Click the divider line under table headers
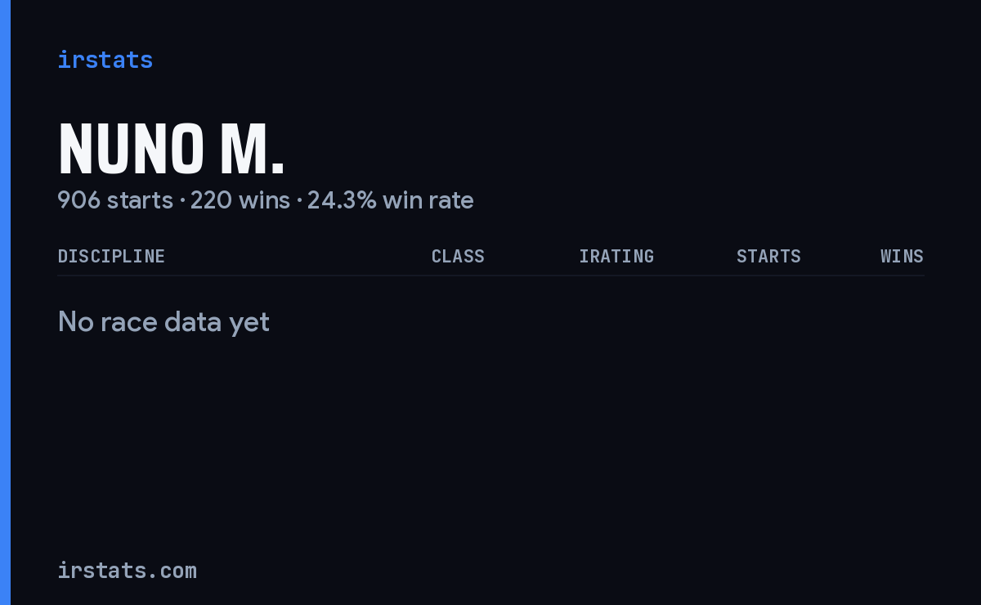Image resolution: width=981 pixels, height=605 pixels. coord(490,276)
